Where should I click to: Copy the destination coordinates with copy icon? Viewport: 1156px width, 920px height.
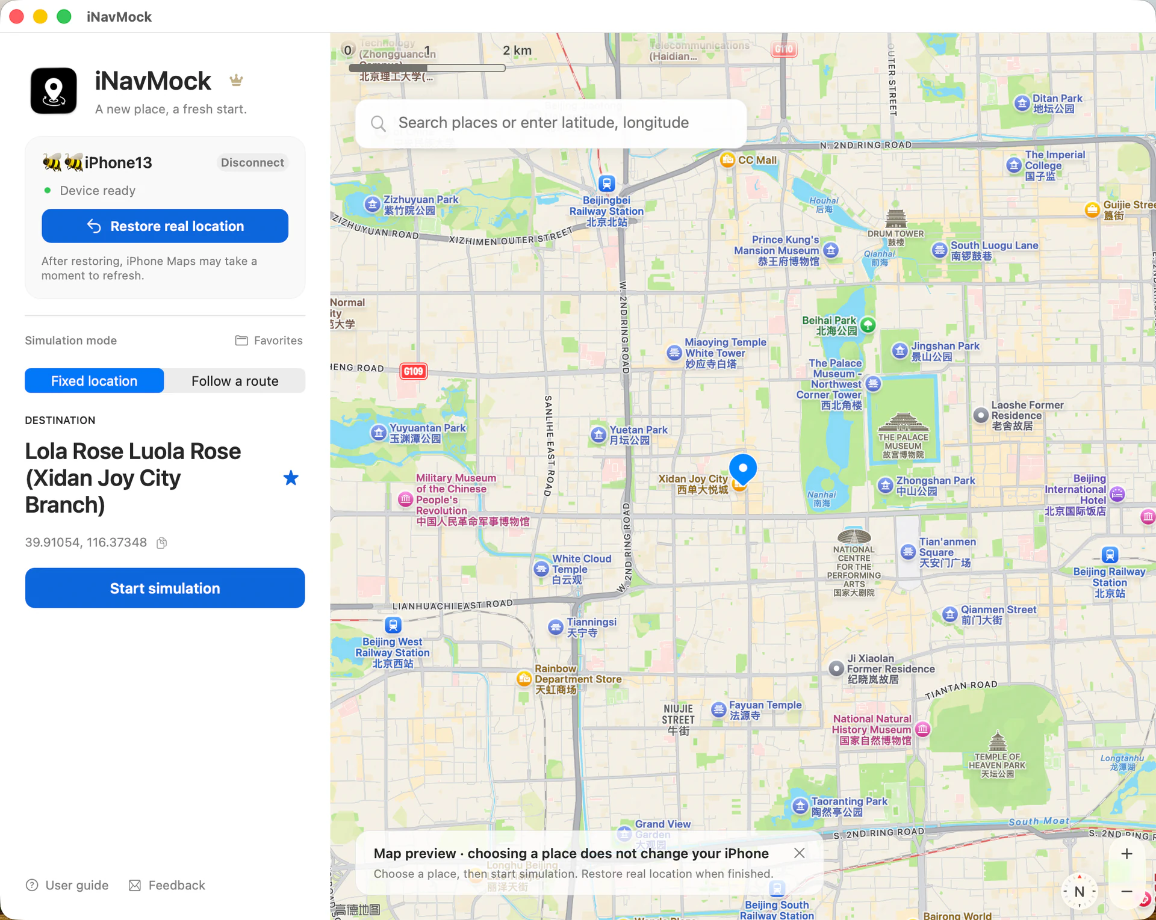click(161, 543)
